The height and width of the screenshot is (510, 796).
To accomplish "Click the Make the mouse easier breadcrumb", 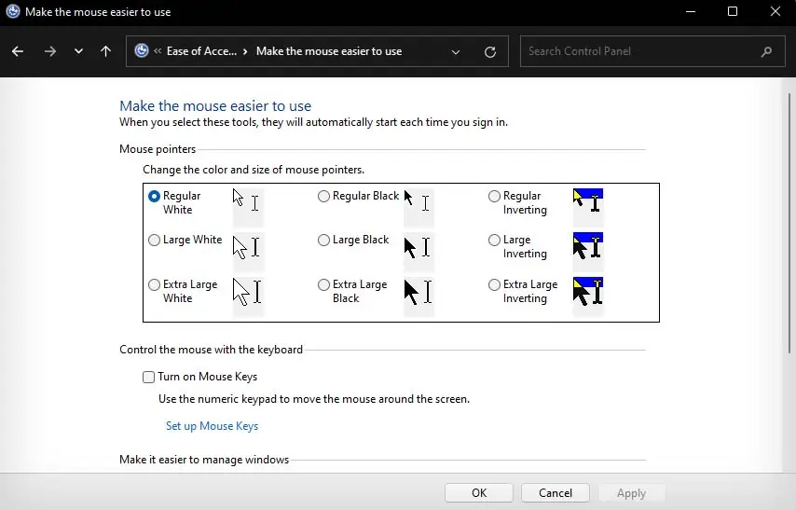I will (x=329, y=51).
